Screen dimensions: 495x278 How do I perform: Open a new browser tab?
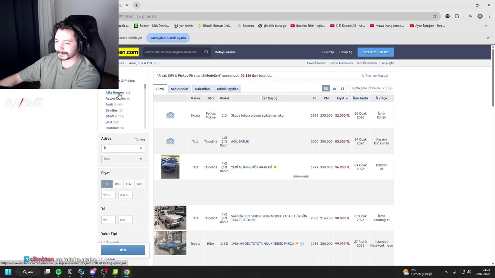tap(137, 5)
